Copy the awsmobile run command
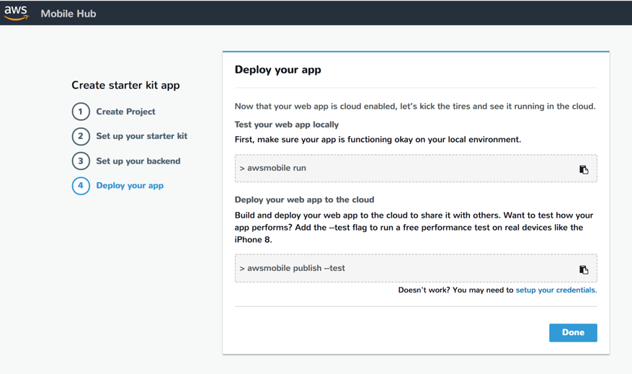This screenshot has width=632, height=374. [584, 169]
